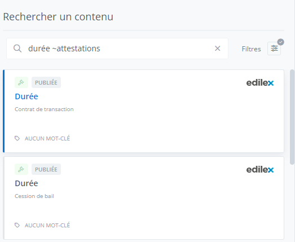Click the checkmark badge on the filter button
This screenshot has height=242, width=295.
(x=281, y=42)
